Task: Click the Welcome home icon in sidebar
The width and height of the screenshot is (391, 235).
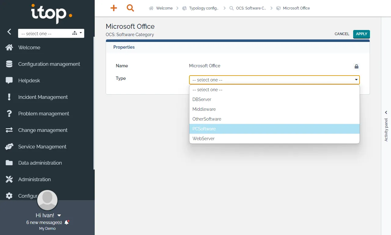Action: [9, 47]
